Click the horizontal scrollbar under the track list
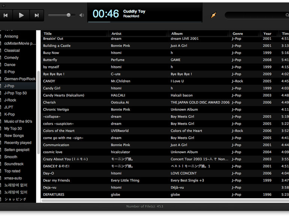Image resolution: width=289 pixels, height=217 pixels. click(x=165, y=200)
